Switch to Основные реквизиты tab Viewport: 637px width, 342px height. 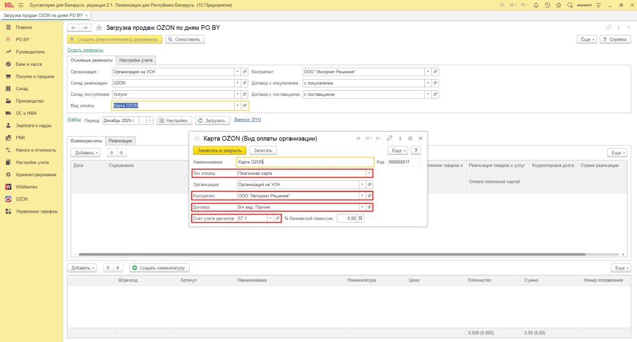tap(91, 60)
